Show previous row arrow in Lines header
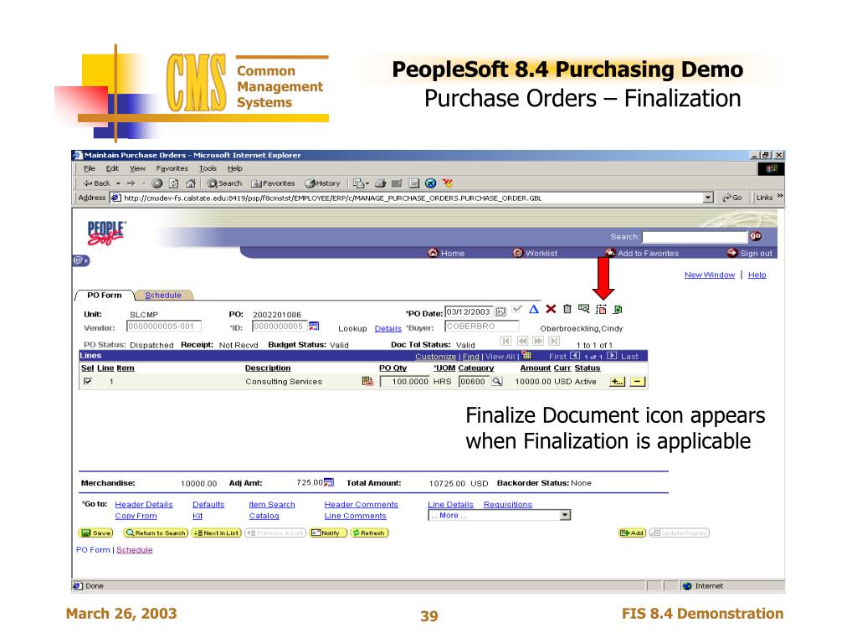Screen dimensions: 857x643 point(574,356)
